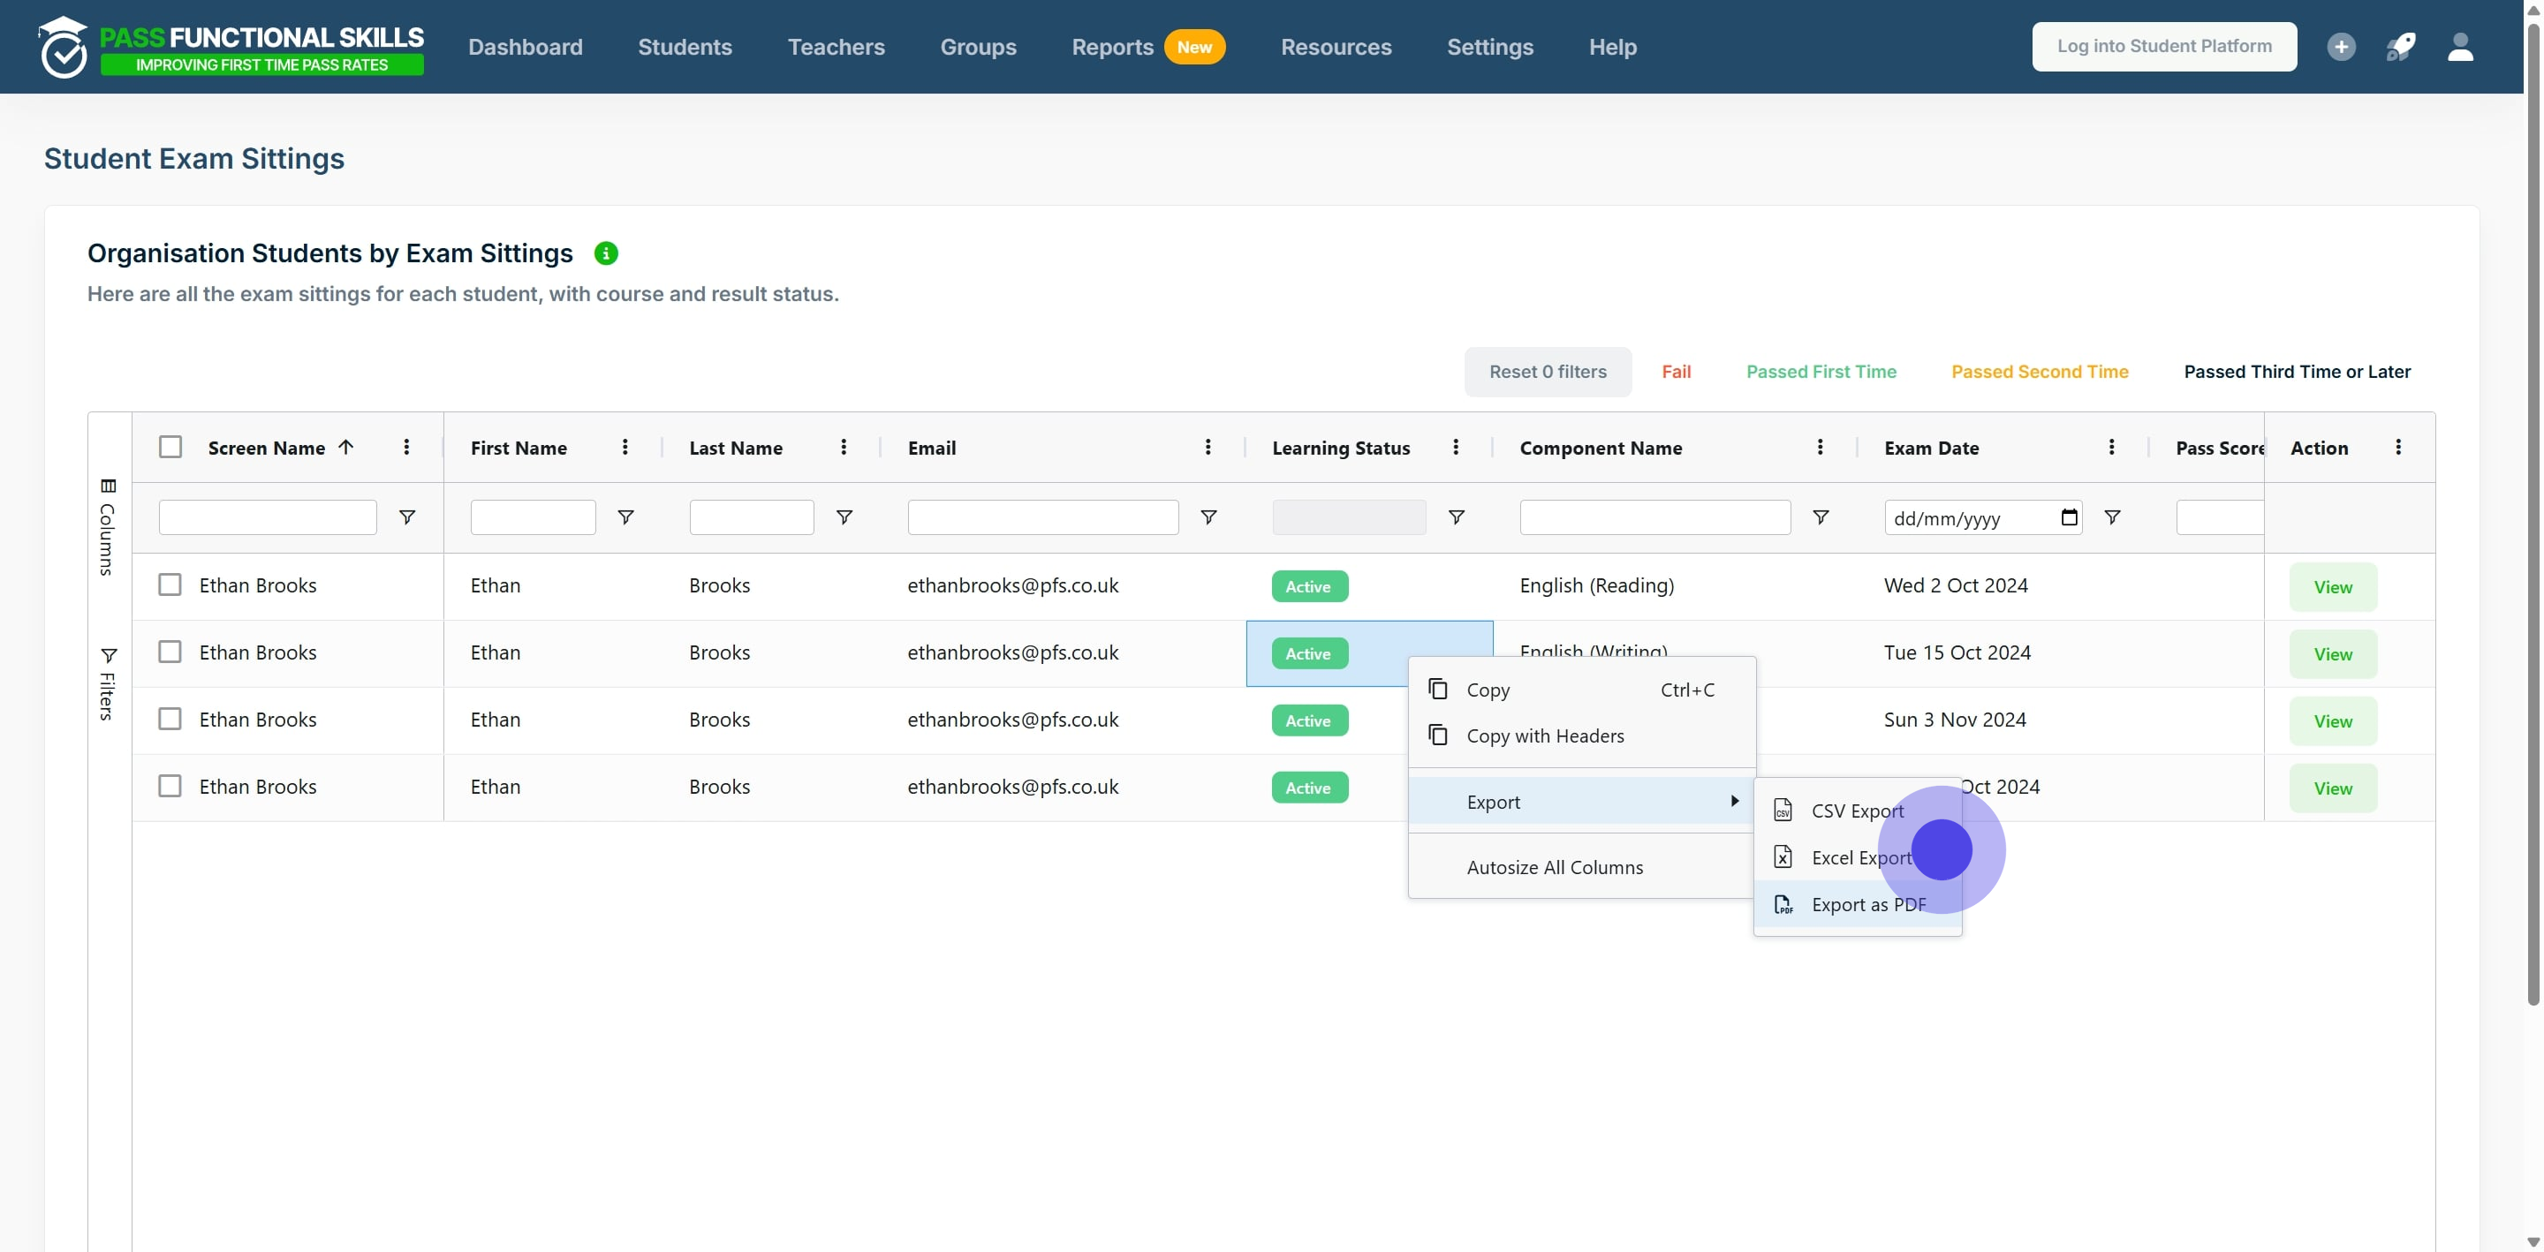Open the calendar picker in the Exam Date filter
Image resolution: width=2544 pixels, height=1252 pixels.
click(2069, 517)
